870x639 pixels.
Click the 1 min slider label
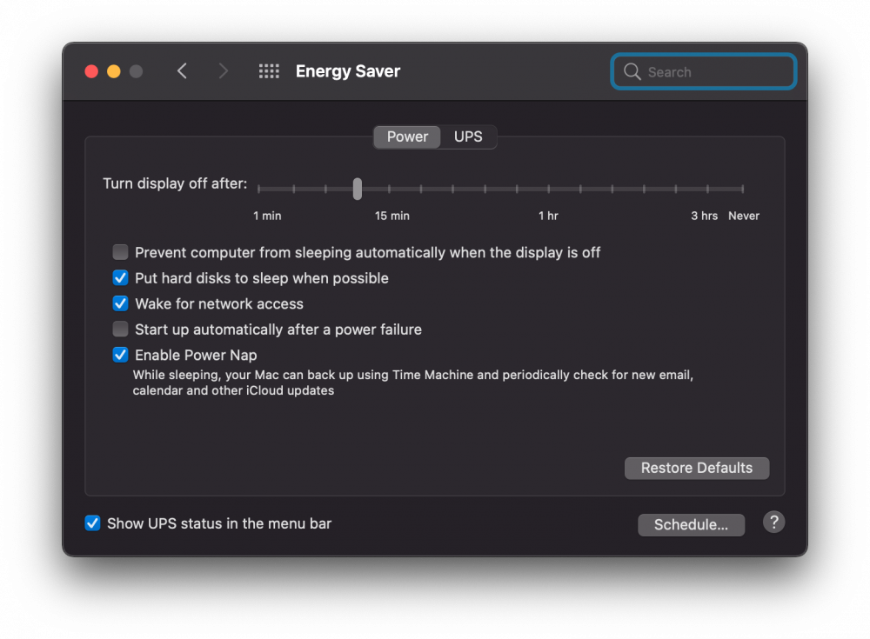tap(267, 216)
